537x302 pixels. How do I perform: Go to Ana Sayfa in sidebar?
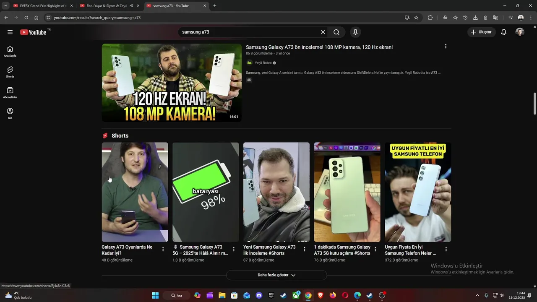coord(10,52)
